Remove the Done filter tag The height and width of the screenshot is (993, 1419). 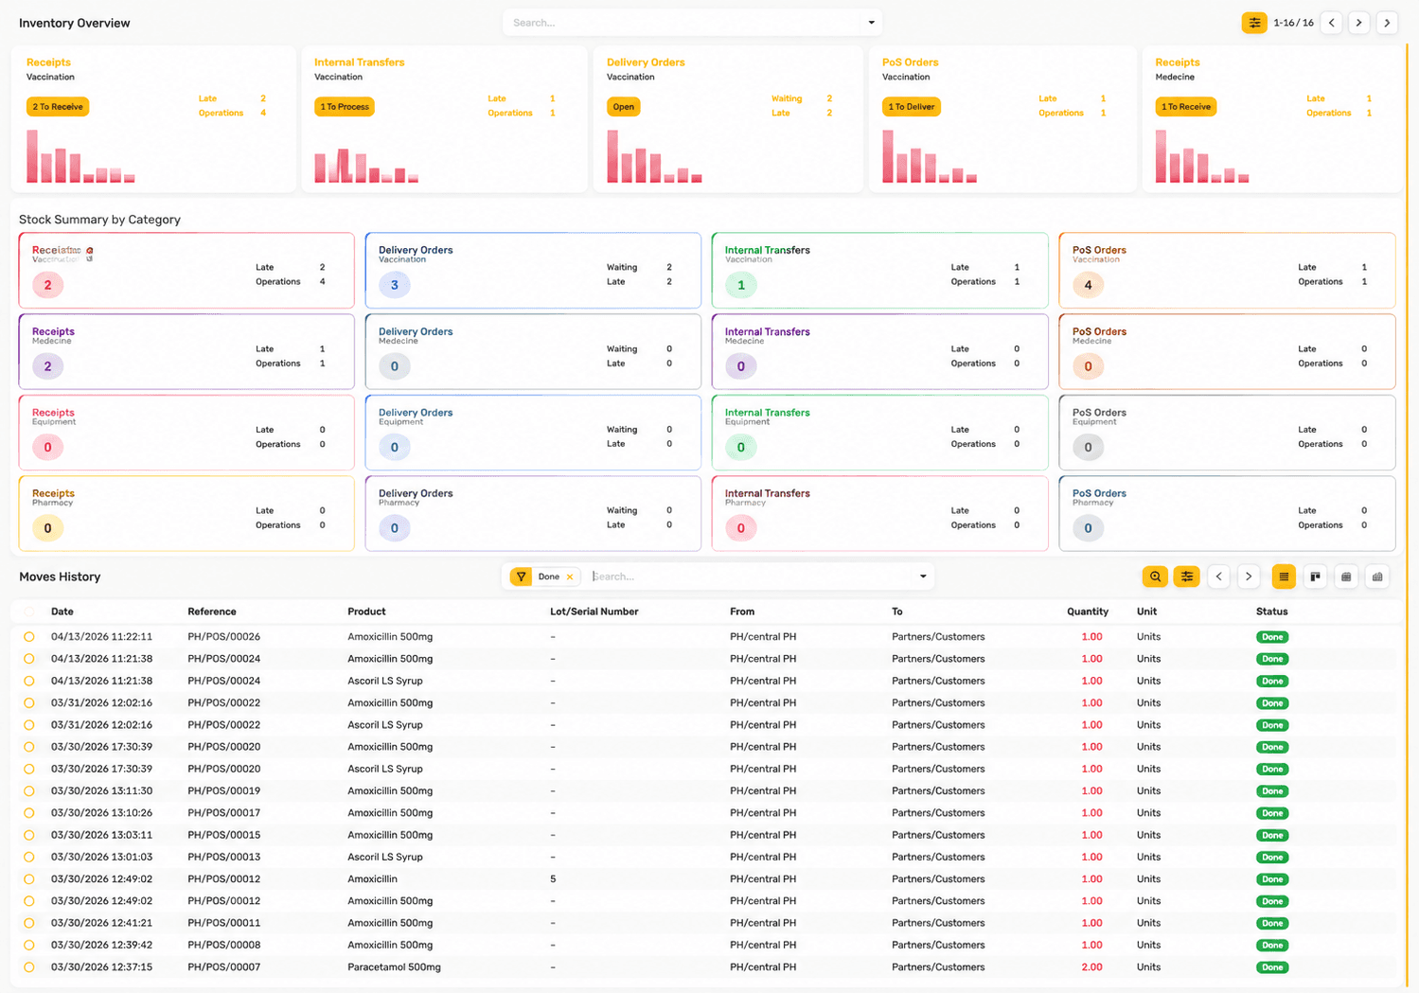(x=570, y=576)
